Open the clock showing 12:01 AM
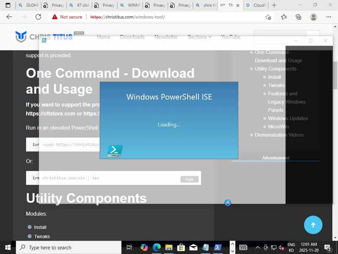The image size is (338, 254). (309, 247)
